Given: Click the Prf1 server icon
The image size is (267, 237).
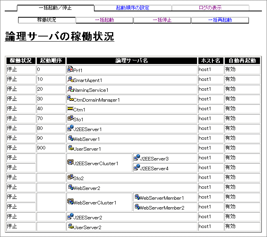Looking at the screenshot, I should [70, 69].
